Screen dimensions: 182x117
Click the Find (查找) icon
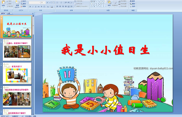pyautogui.click(x=131, y=1)
